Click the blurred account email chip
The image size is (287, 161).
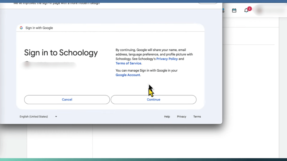click(x=50, y=65)
